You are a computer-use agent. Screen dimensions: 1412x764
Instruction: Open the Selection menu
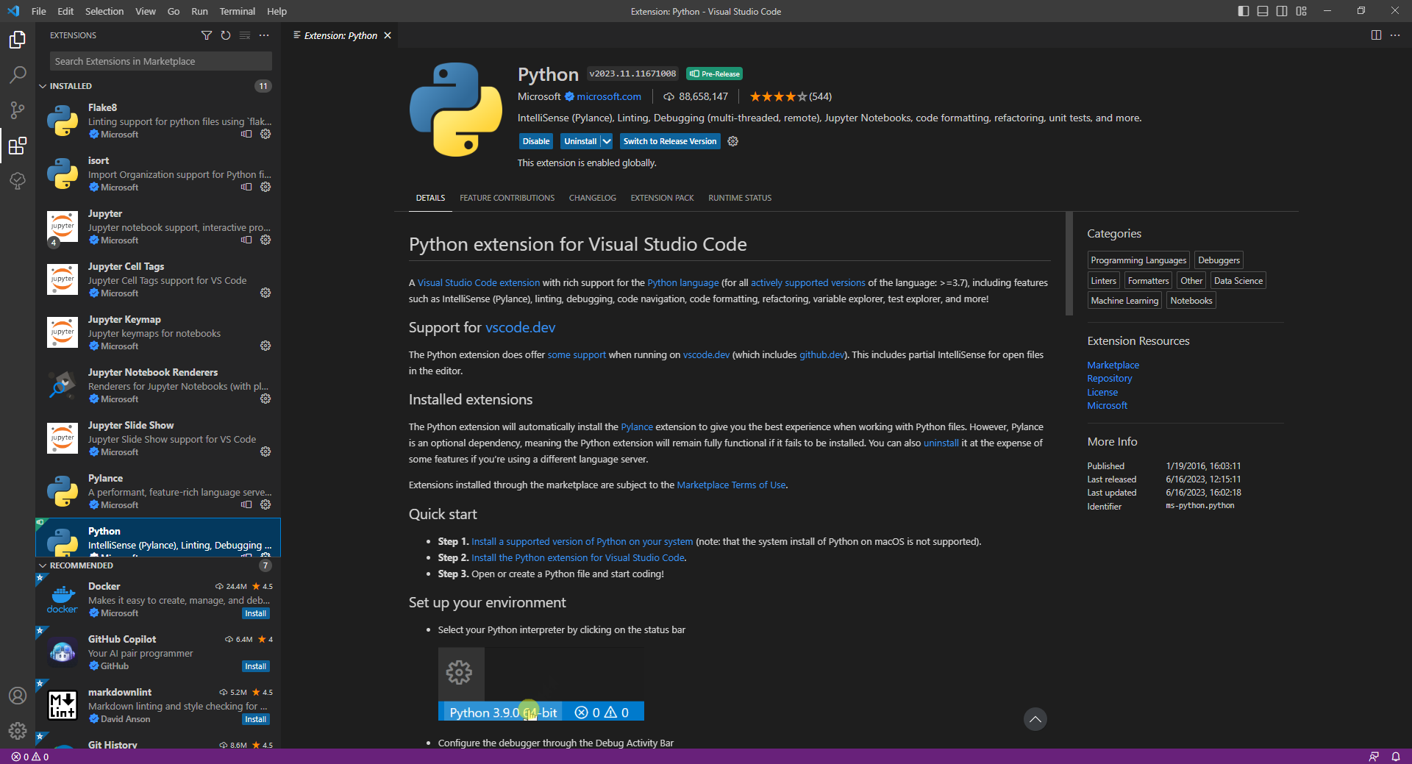(104, 11)
